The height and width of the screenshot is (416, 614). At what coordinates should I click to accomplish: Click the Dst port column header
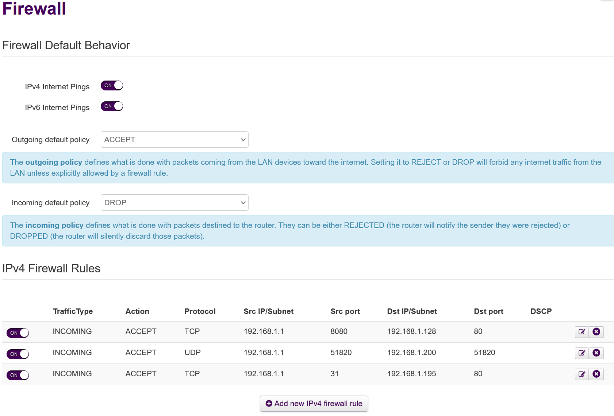click(488, 311)
